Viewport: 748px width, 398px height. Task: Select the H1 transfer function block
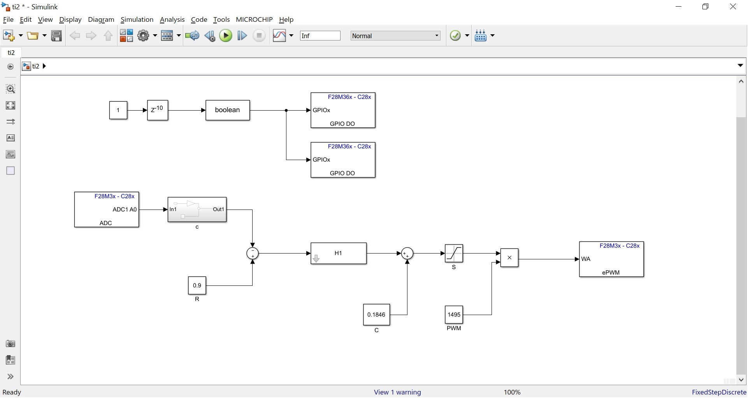[x=339, y=254]
